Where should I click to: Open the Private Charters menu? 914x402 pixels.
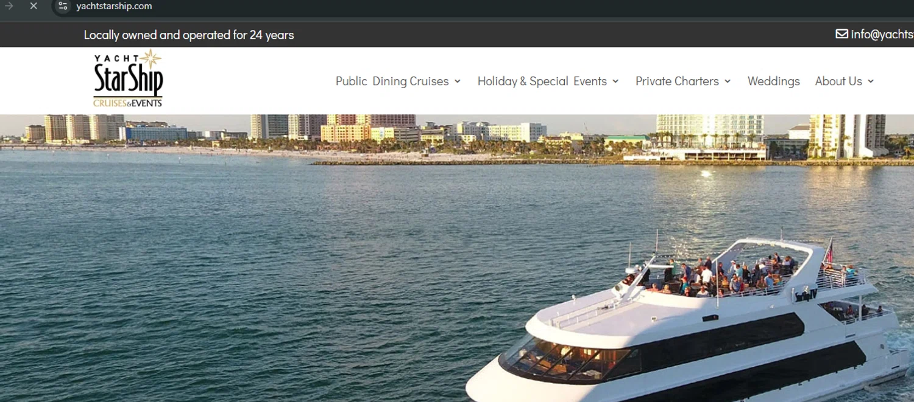[677, 81]
